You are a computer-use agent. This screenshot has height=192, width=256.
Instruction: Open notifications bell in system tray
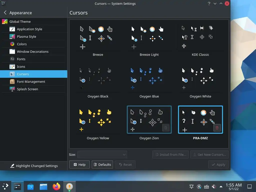click(x=191, y=186)
